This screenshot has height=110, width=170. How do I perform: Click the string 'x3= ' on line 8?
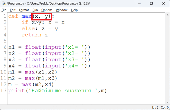point(75,60)
